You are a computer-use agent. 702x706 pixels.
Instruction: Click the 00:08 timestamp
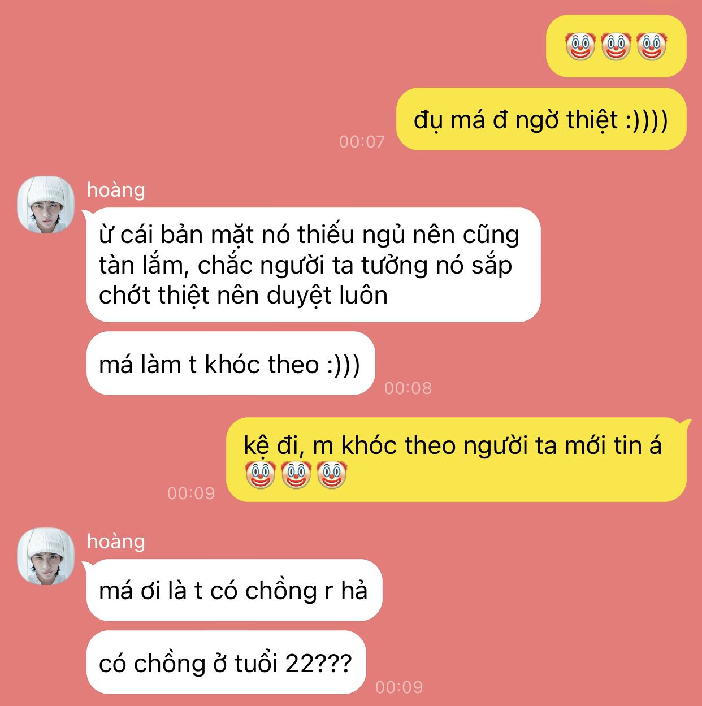(408, 388)
